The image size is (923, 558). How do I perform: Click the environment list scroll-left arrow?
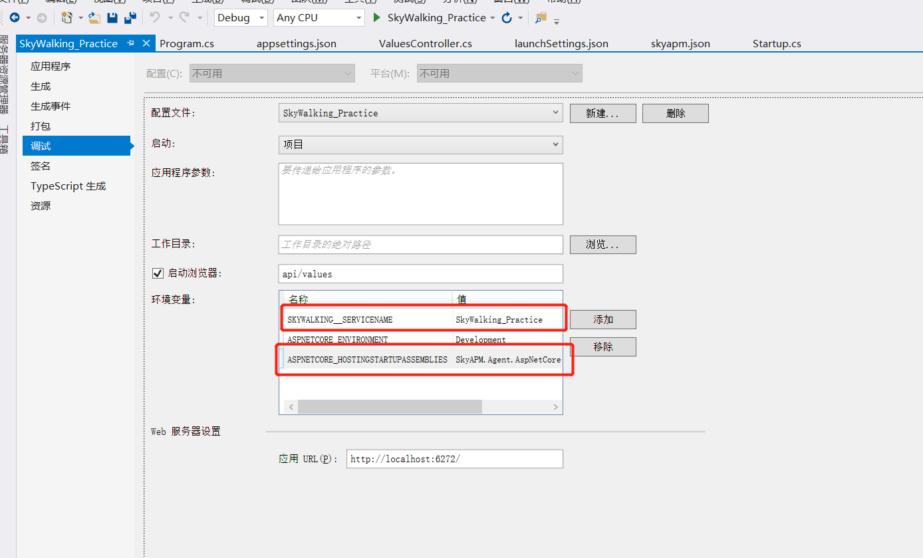click(290, 406)
